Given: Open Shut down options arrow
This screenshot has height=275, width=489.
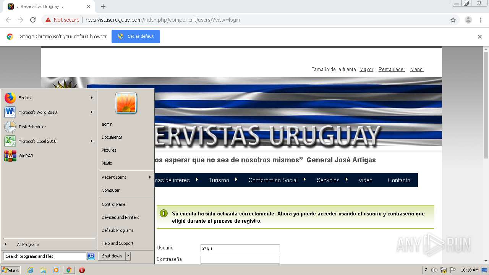Looking at the screenshot, I should 128,256.
